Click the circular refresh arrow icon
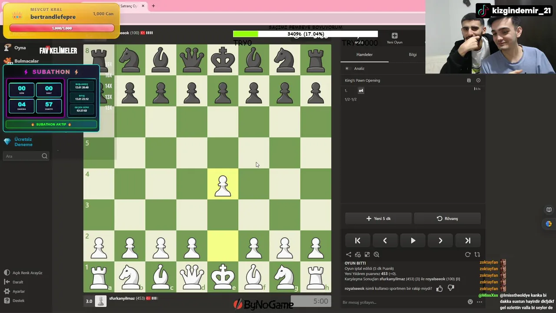 coord(468,255)
